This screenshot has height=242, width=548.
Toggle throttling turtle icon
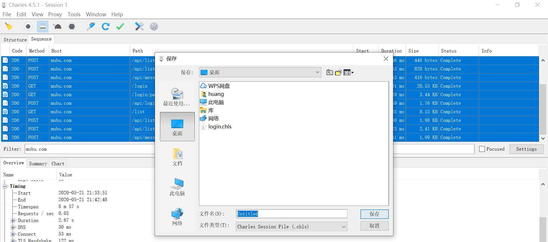tap(57, 27)
